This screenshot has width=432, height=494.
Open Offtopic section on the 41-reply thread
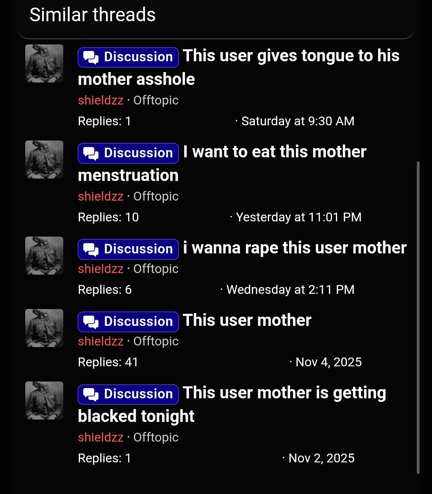pos(156,341)
